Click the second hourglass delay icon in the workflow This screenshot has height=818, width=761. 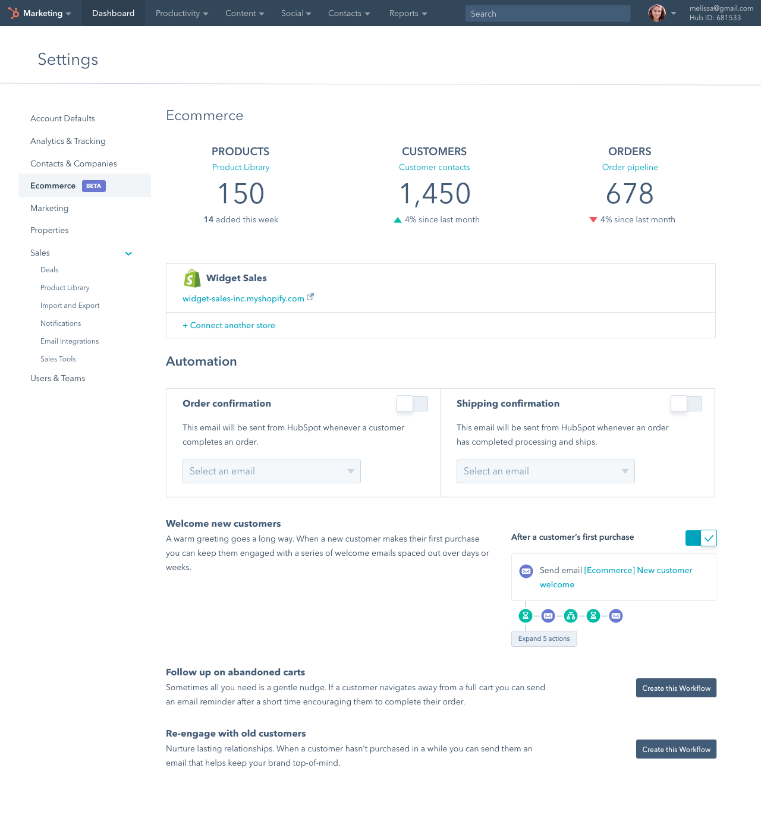click(x=593, y=616)
